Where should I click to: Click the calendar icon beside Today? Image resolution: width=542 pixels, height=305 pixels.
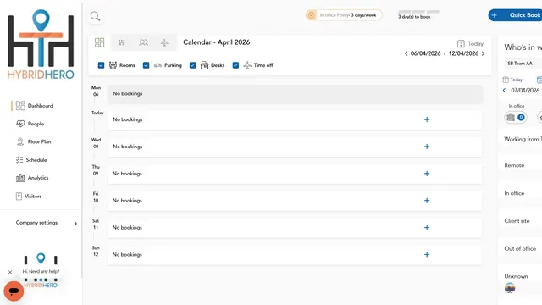[x=461, y=43]
